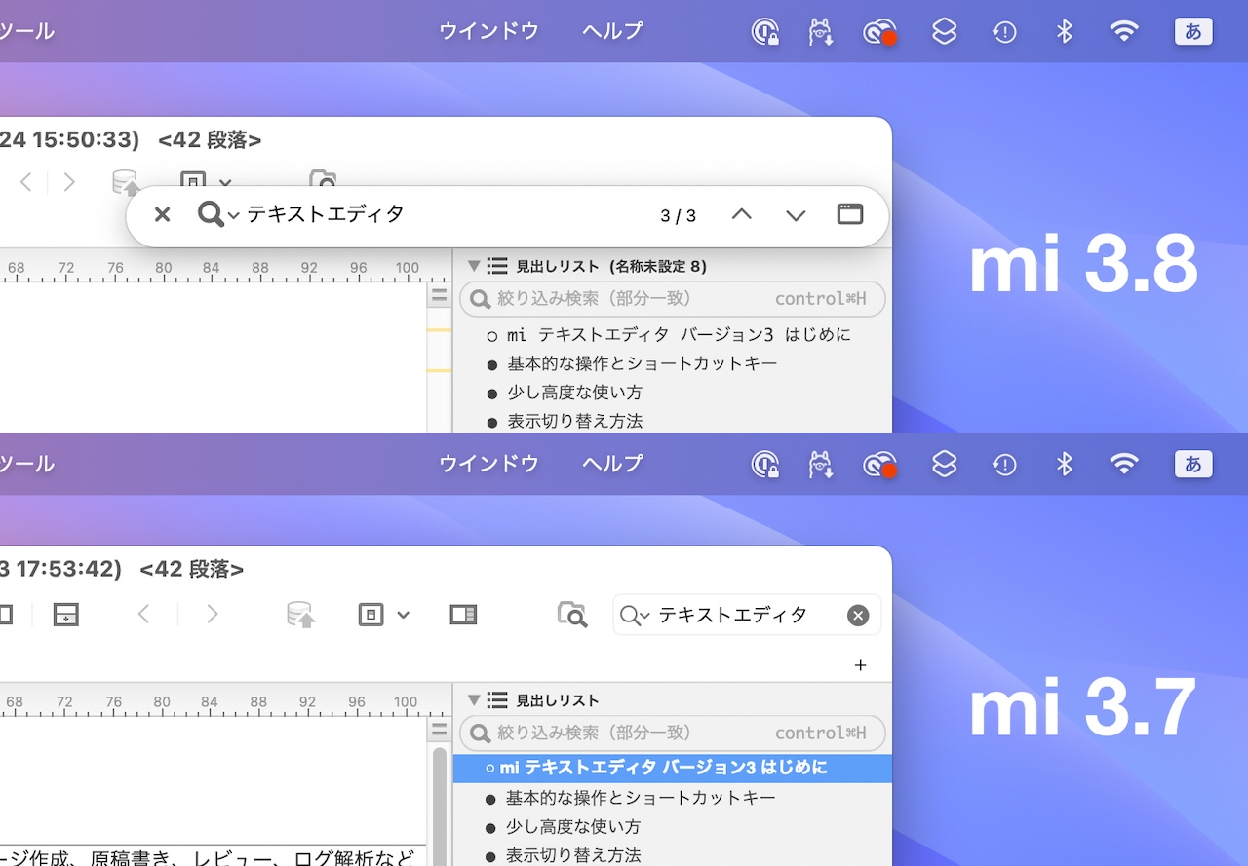Collapse 見出しリスト triangle in mi 3.7 window
Viewport: 1248px width, 866px height.
[474, 699]
